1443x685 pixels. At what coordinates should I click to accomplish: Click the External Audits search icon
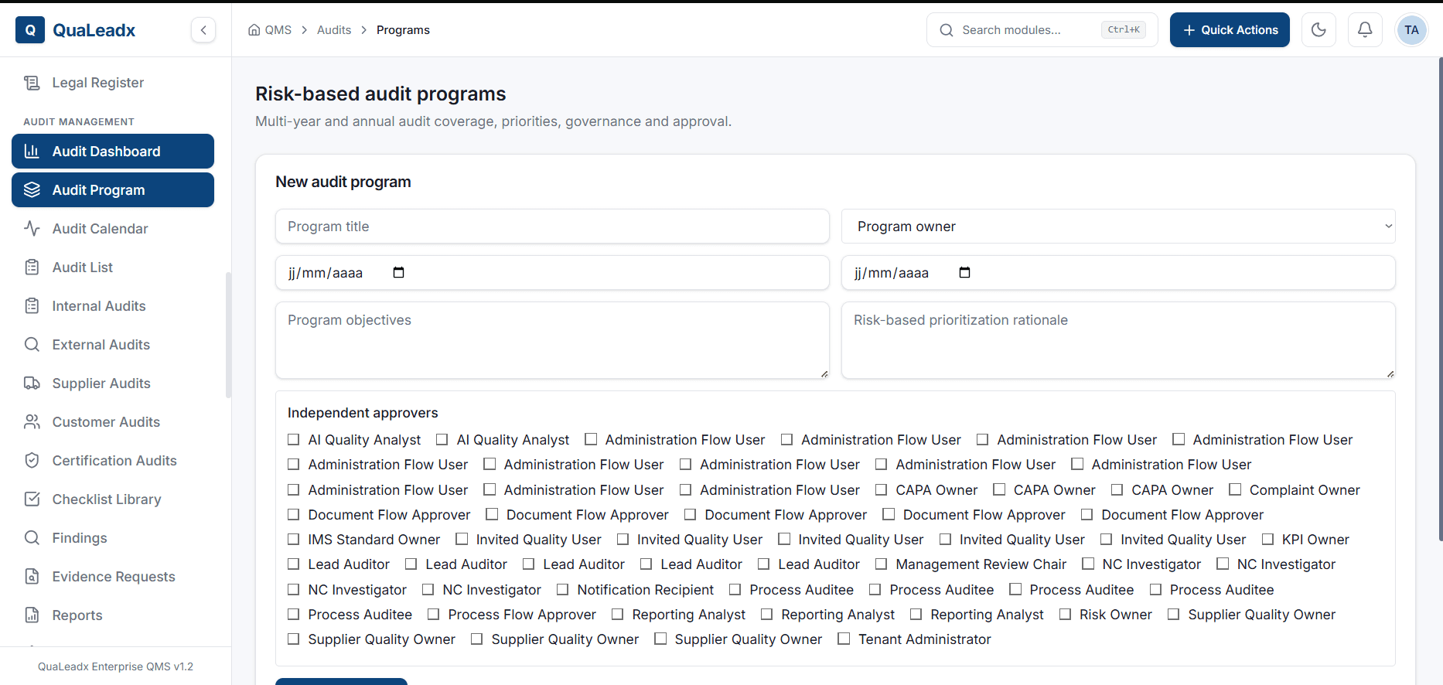pos(32,345)
